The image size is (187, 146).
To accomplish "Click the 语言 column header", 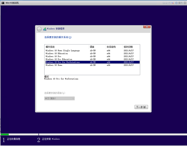I will coord(97,47).
